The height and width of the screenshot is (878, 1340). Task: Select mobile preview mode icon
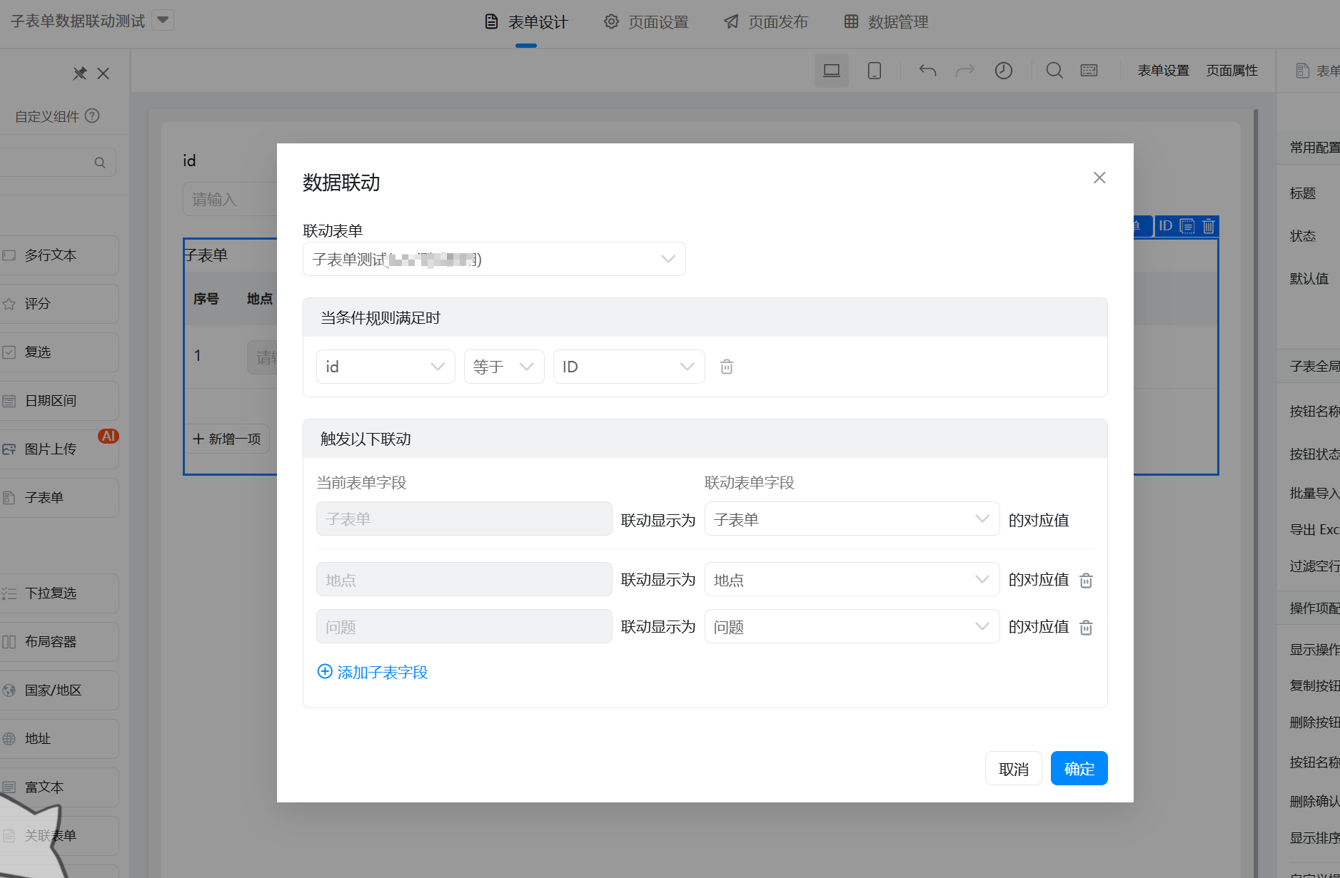(x=875, y=70)
